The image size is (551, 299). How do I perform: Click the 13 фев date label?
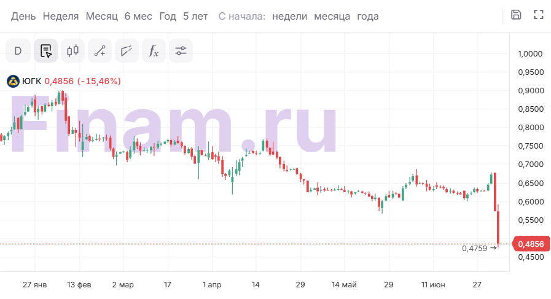click(x=79, y=285)
